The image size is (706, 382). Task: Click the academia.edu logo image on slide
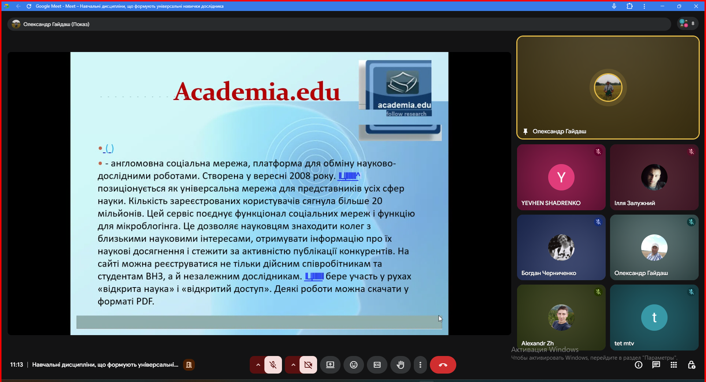(400, 100)
